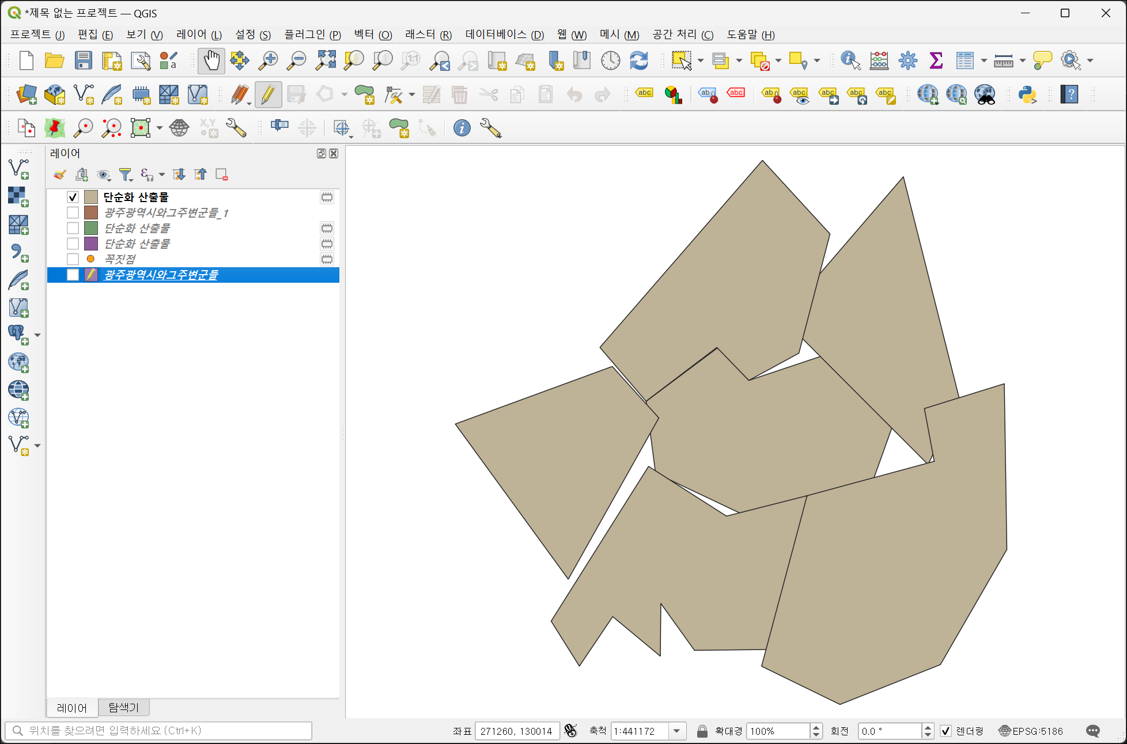The image size is (1127, 744).
Task: Click the Refresh map icon
Action: 639,60
